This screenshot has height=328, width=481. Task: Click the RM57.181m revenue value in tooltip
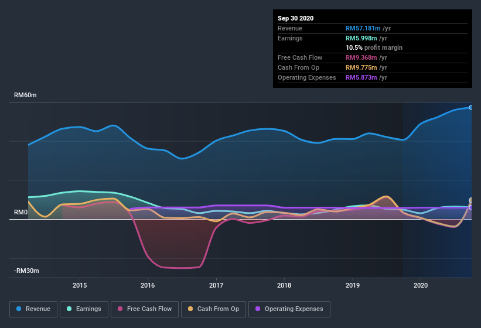pos(363,29)
